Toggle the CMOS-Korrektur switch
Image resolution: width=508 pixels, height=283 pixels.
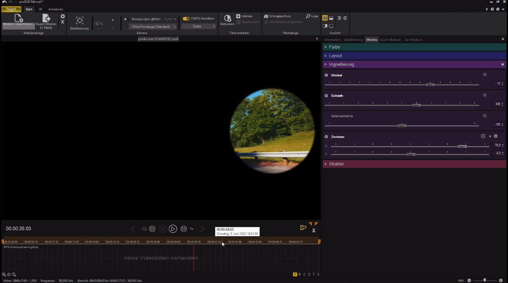(186, 19)
